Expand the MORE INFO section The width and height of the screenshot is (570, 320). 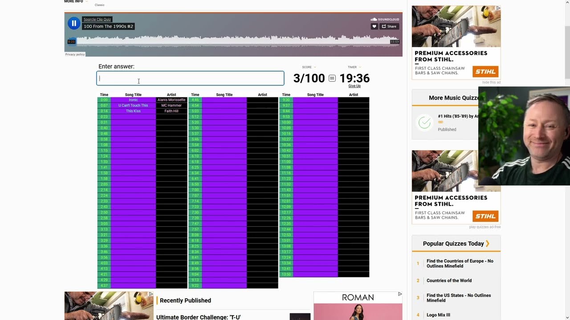pos(76,1)
